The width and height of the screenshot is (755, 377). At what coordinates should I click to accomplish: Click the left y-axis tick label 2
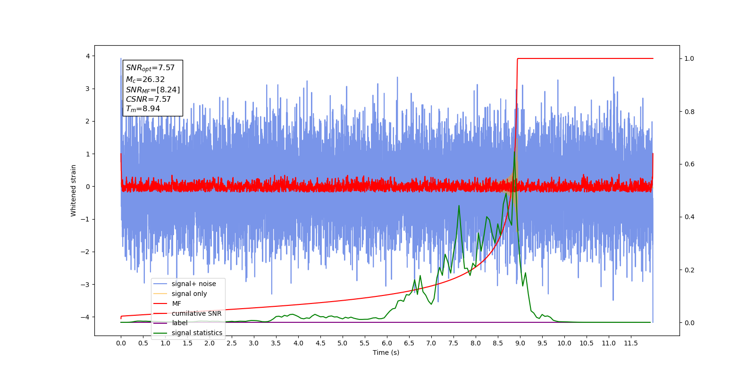(x=88, y=121)
